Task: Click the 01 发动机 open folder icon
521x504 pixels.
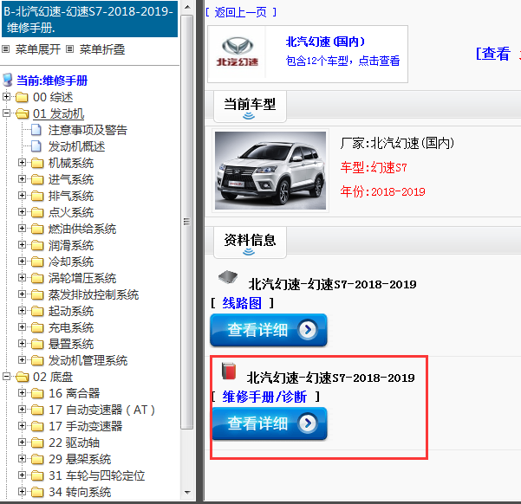Action: click(23, 113)
